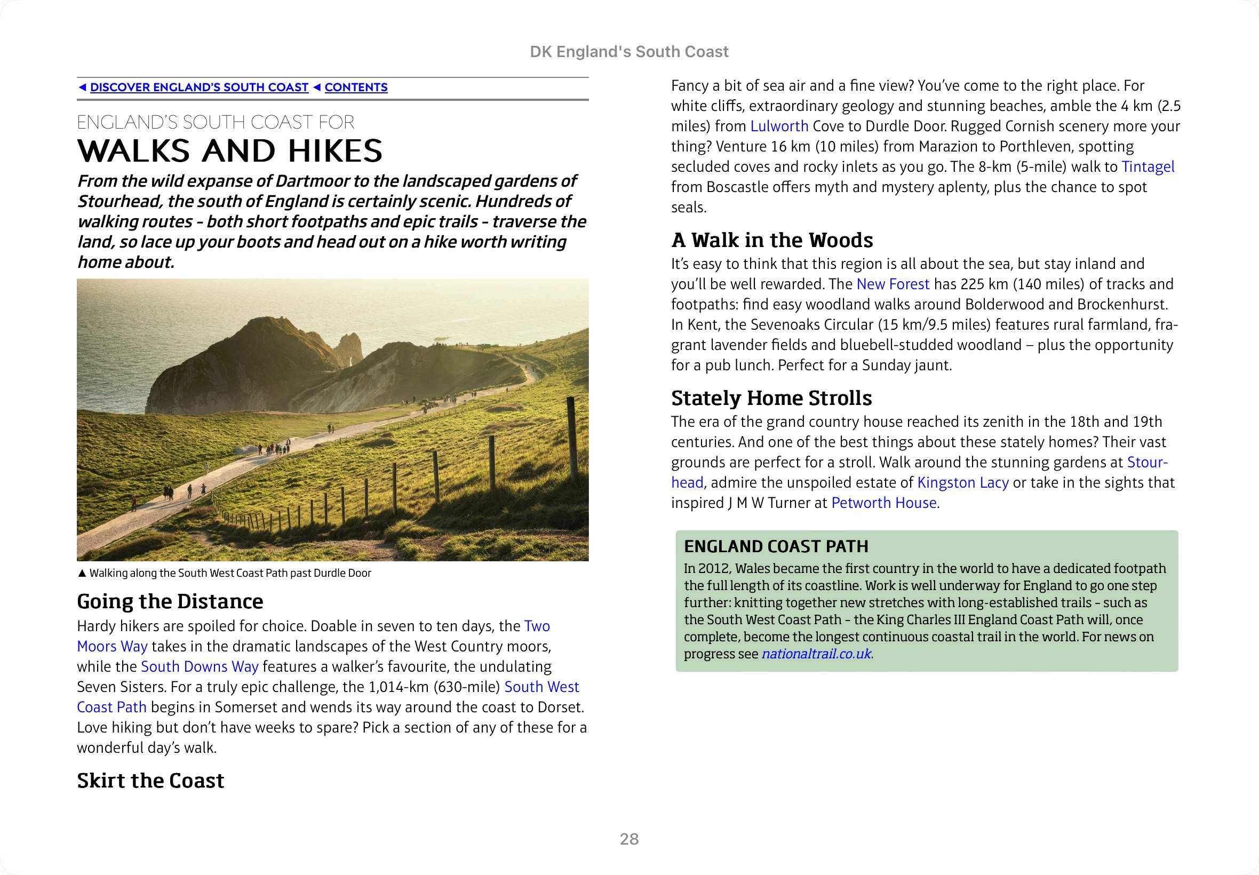The image size is (1259, 875).
Task: Open the Petworth House link
Action: (883, 503)
